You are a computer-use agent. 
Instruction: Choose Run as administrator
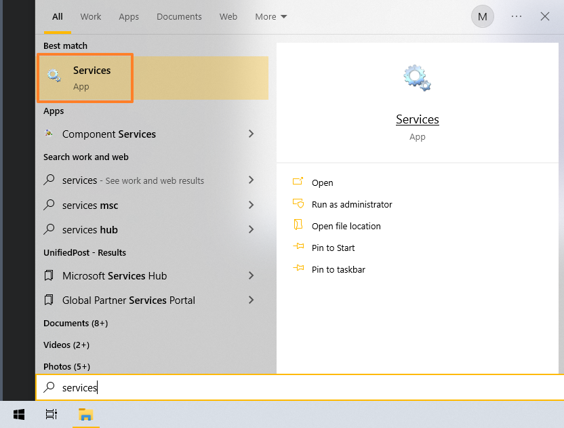(352, 204)
